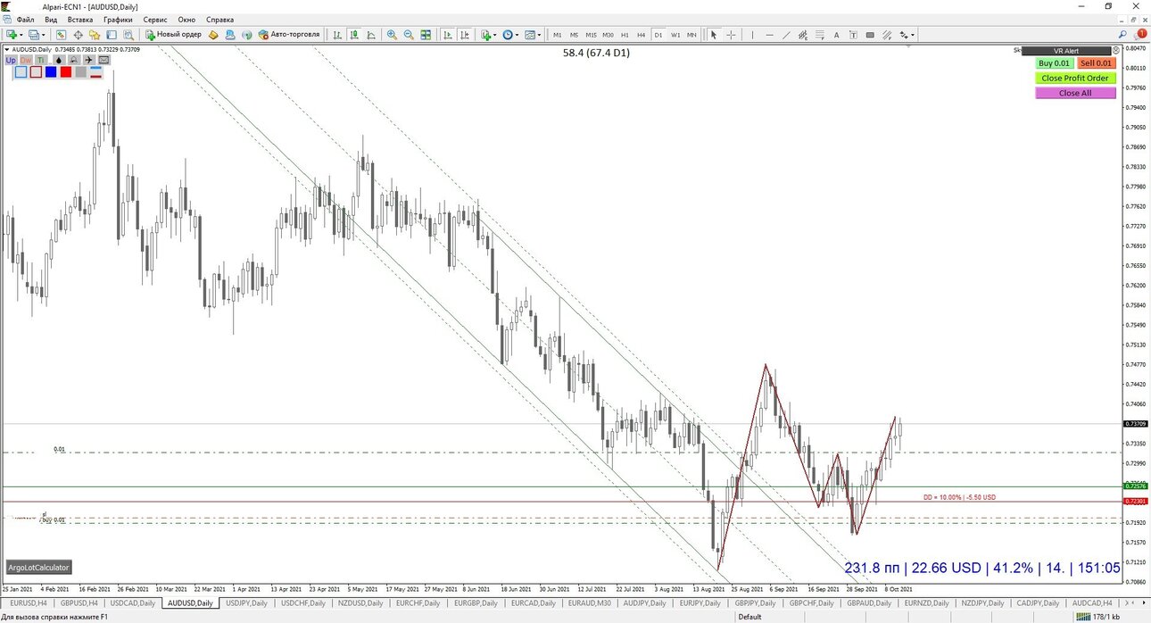Pick the red filled color swatch

66,71
